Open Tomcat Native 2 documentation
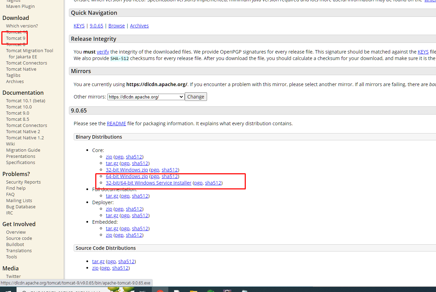436x292 pixels. (x=23, y=131)
